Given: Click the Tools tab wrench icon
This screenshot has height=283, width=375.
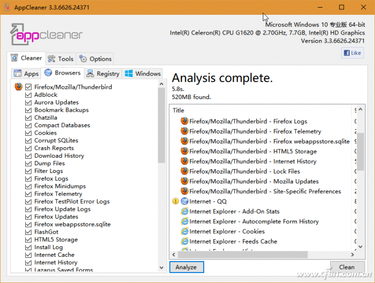Looking at the screenshot, I should pos(51,59).
